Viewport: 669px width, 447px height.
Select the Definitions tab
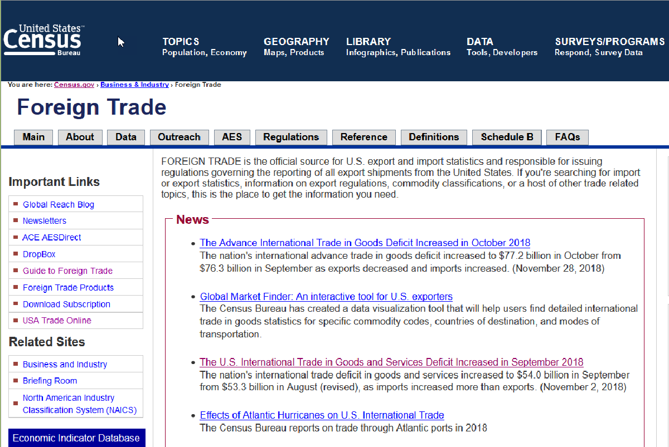coord(434,137)
